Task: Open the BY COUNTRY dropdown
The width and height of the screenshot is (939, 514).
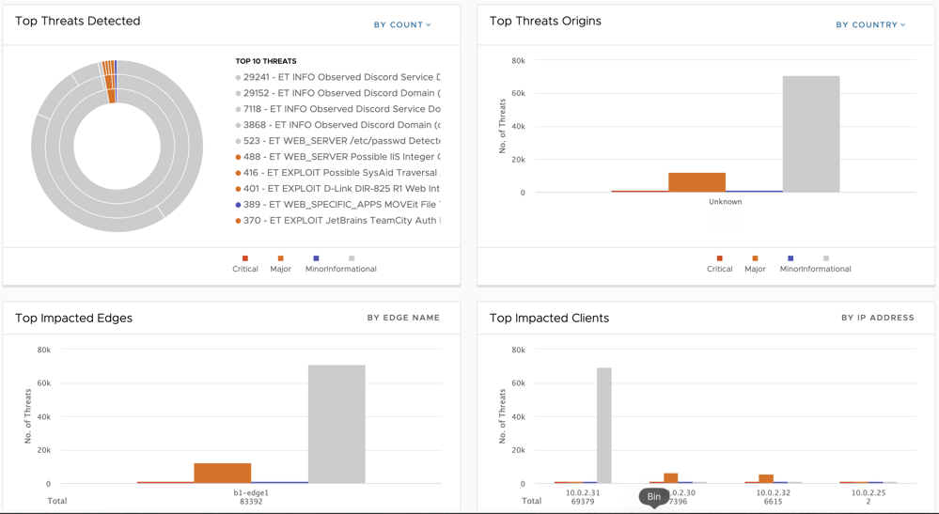Action: pos(870,24)
